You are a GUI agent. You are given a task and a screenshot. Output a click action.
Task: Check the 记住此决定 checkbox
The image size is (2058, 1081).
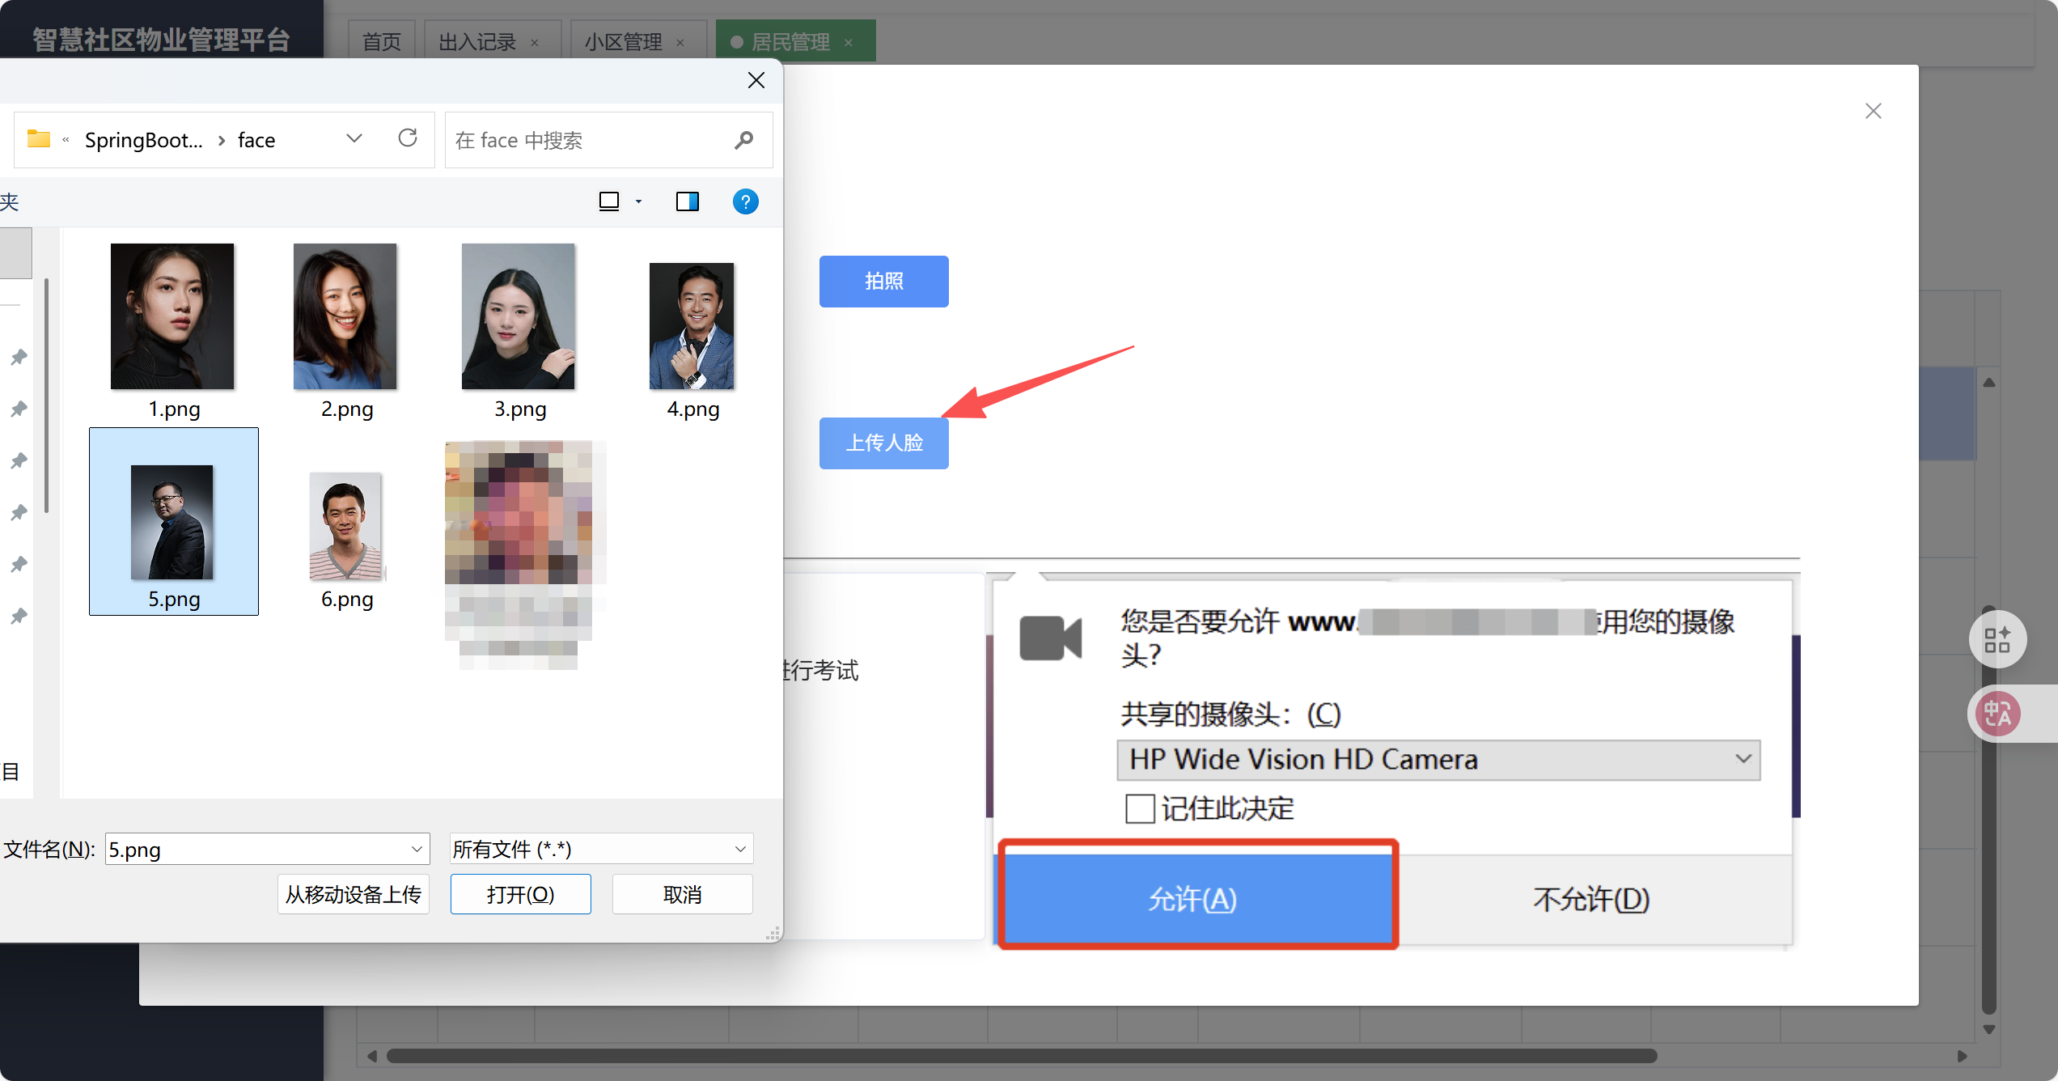pyautogui.click(x=1140, y=808)
